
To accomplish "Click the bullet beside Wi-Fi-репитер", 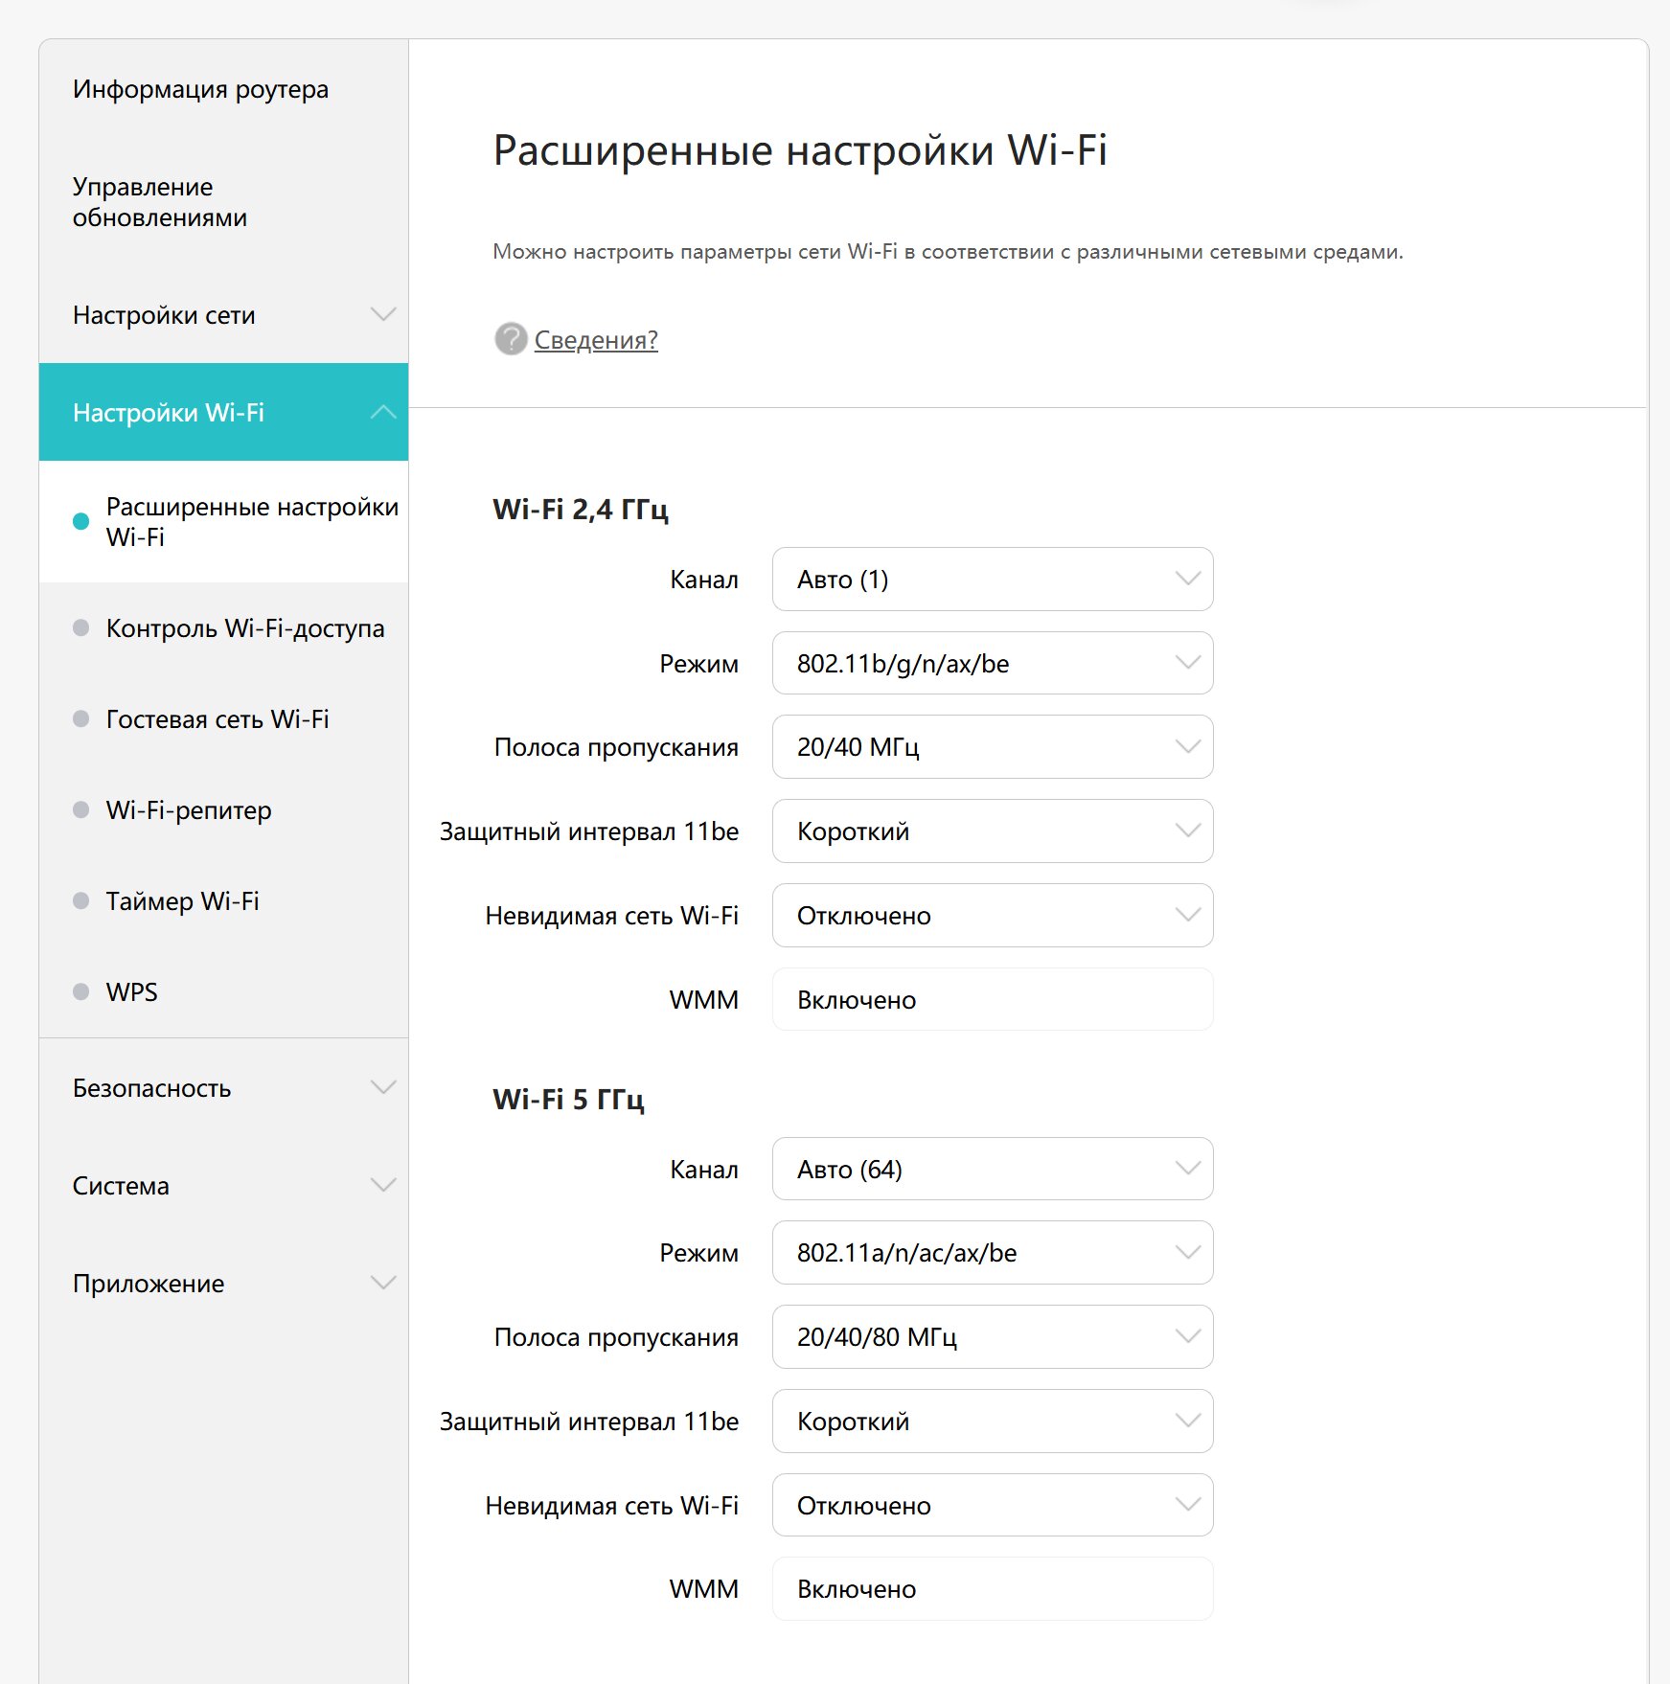I will (81, 809).
